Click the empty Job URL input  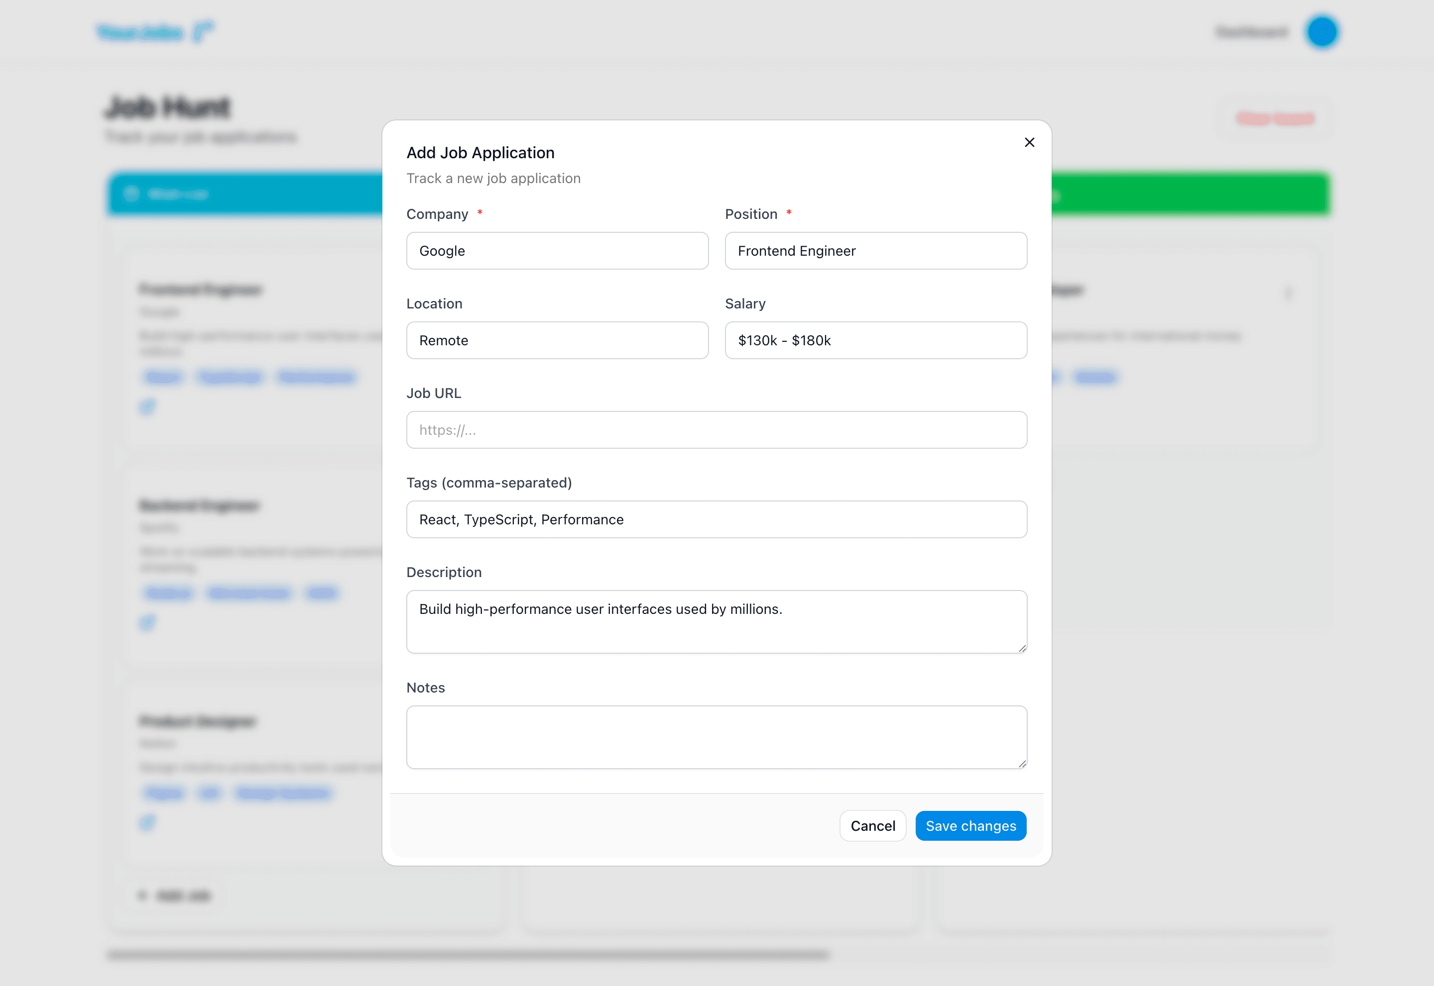[x=716, y=429]
